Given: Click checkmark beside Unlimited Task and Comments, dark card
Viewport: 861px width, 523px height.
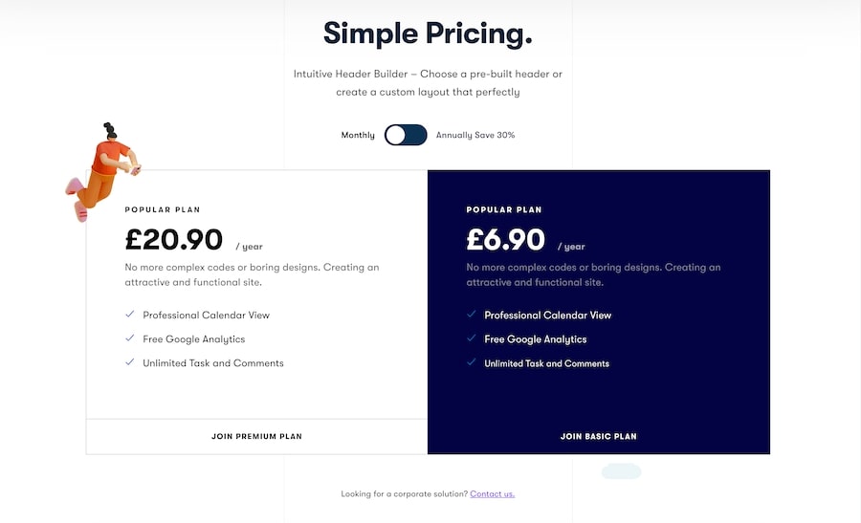Looking at the screenshot, I should [471, 362].
